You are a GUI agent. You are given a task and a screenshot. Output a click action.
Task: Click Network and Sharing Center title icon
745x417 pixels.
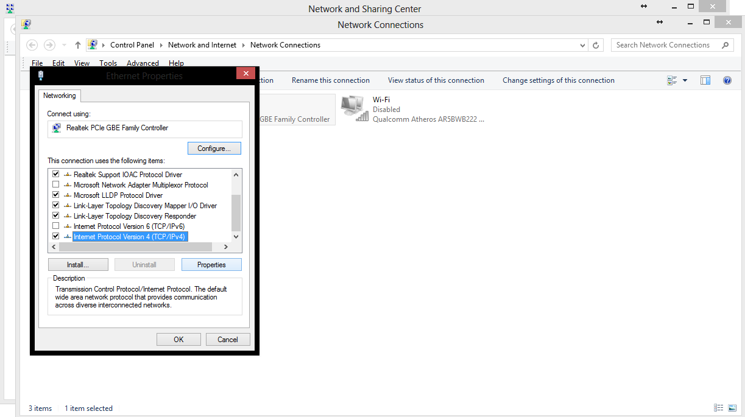10,9
